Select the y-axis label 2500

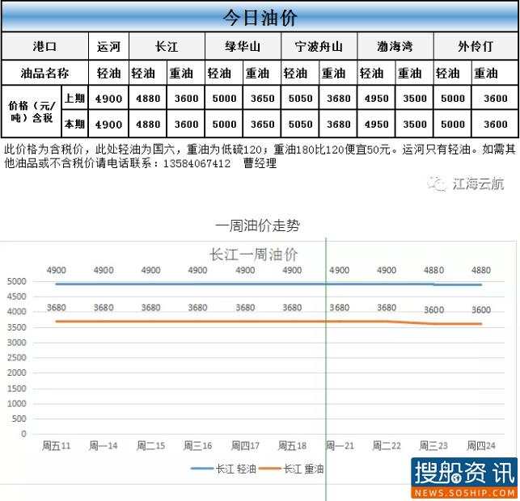coord(17,357)
